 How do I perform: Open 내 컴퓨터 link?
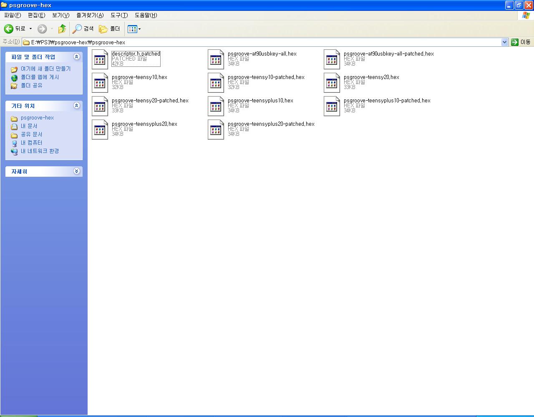32,143
